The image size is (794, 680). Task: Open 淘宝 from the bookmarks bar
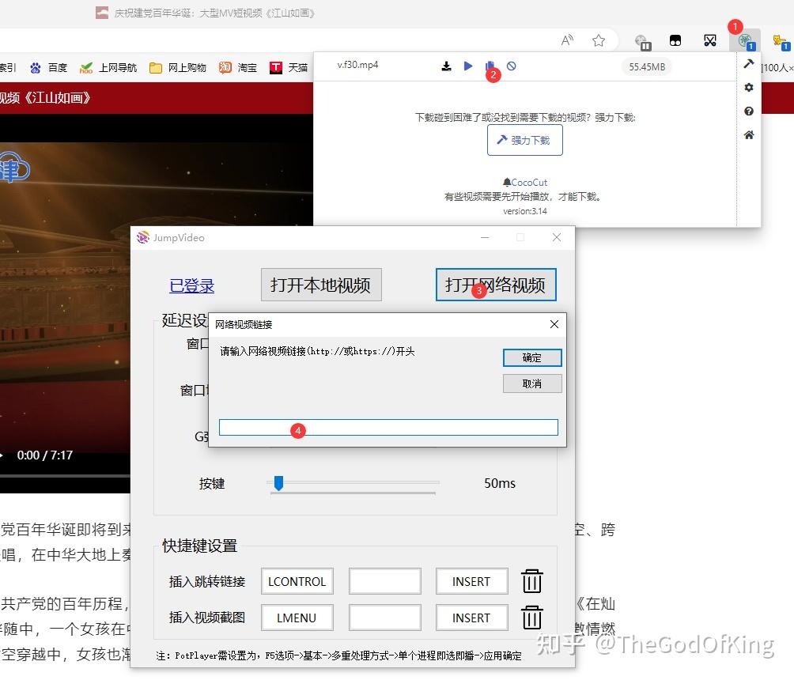[249, 68]
